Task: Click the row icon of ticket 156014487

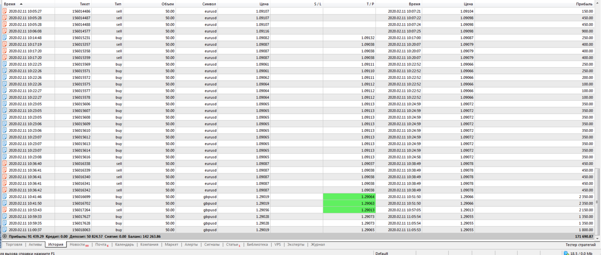Action: (5, 18)
